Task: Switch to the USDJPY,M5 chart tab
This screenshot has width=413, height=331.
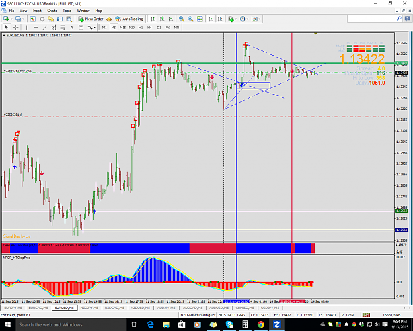Action: coord(270,308)
